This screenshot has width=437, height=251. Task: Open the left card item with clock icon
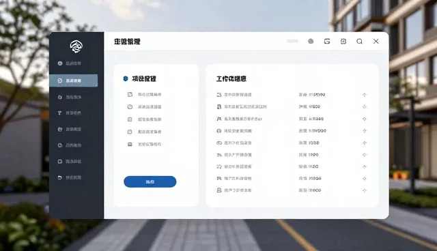pos(144,107)
